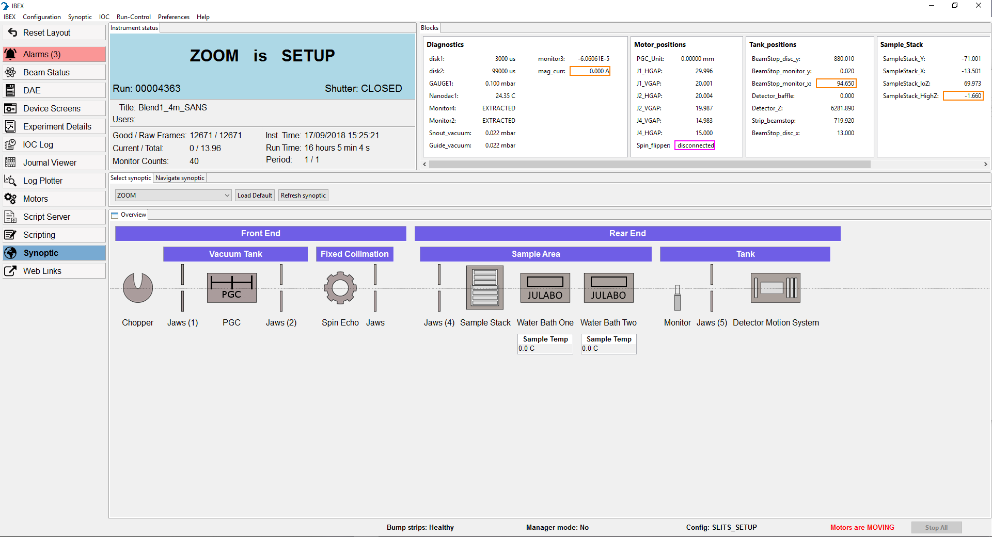Click the BeamStop_monitor_x value 94.650
992x537 pixels.
(x=836, y=84)
